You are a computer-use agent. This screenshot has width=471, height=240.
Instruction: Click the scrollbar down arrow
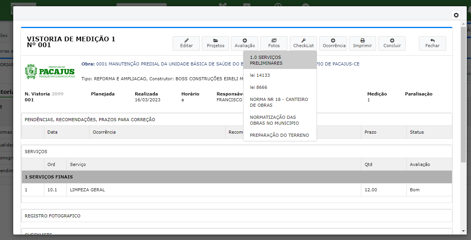pyautogui.click(x=463, y=231)
